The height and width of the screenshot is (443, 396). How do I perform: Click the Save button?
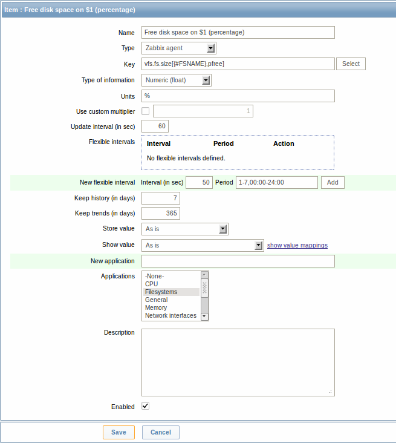[x=118, y=433]
